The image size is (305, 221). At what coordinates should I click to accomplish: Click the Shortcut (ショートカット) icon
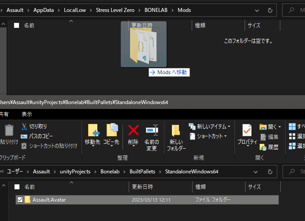[192, 136]
